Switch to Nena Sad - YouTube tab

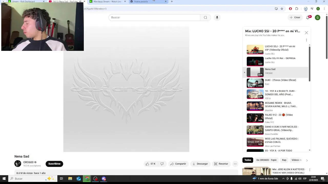(65, 2)
